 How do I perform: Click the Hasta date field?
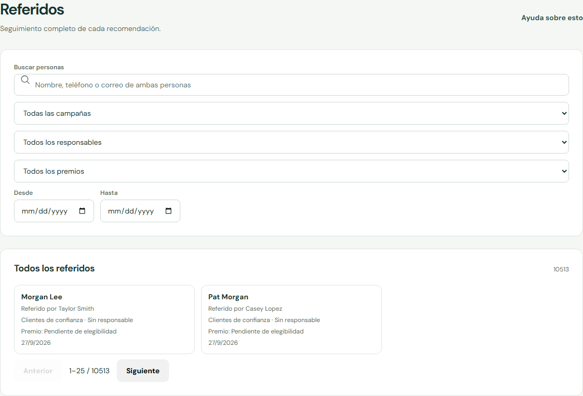(140, 211)
